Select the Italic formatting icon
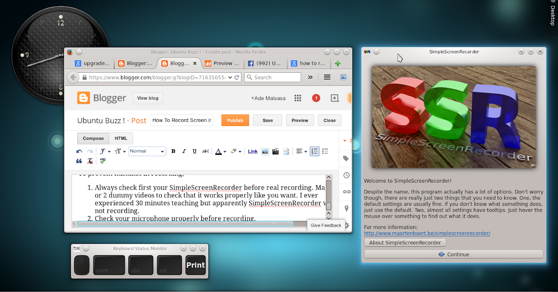The width and height of the screenshot is (558, 292). click(x=184, y=151)
